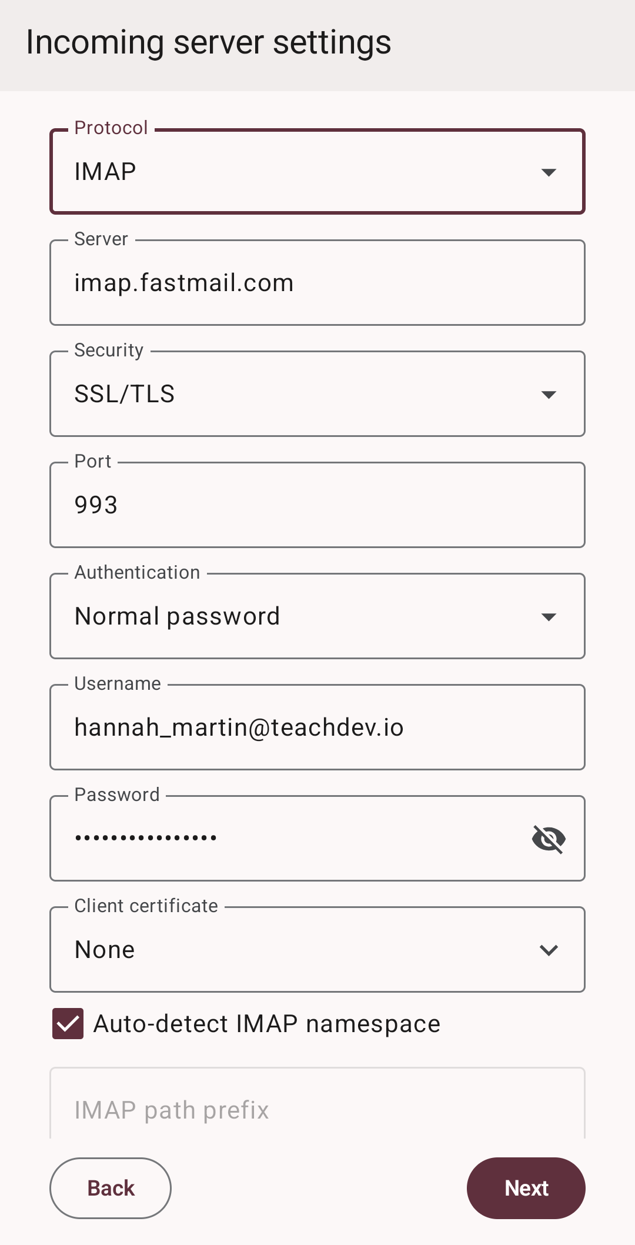This screenshot has width=635, height=1245.
Task: Click the Incoming server settings title
Action: click(x=208, y=42)
